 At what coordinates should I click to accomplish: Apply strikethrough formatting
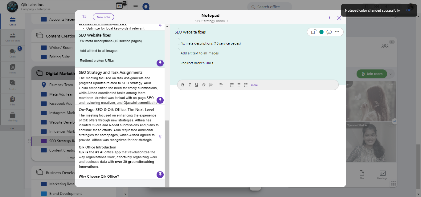point(204,85)
